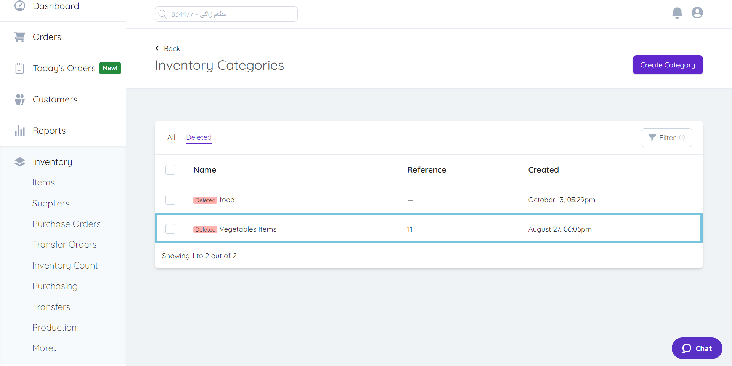Click the Inventory layers icon
732x366 pixels.
[x=19, y=162]
